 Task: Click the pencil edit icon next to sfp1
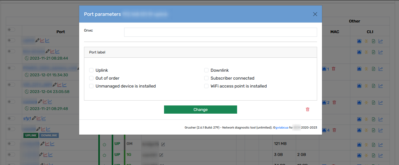click(34, 119)
